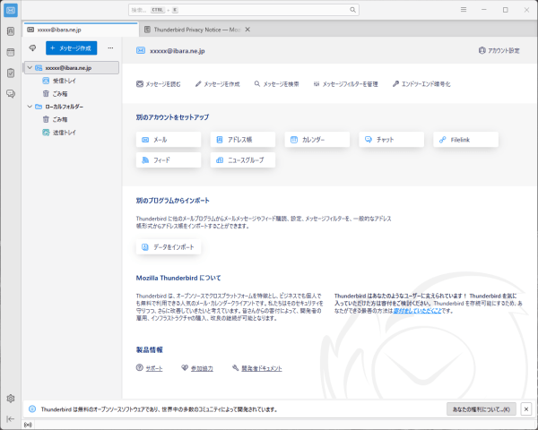
Task: Open the application hamburger menu
Action: [464, 10]
